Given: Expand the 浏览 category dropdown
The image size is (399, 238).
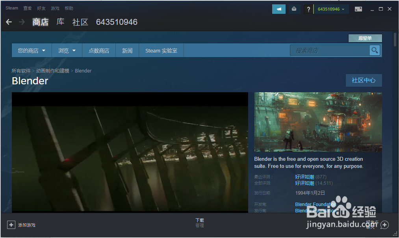Looking at the screenshot, I should (x=67, y=50).
